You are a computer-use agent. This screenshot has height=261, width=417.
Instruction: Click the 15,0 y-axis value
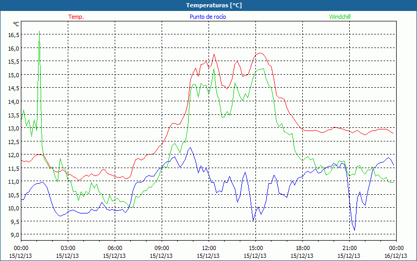click(14, 75)
